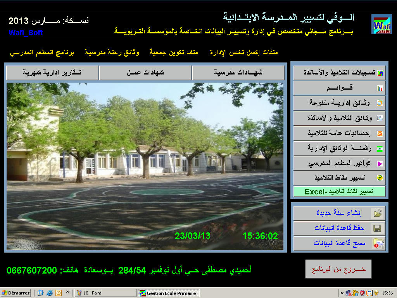Click the yellow tray icon beside the clock
The image size is (397, 298).
(x=376, y=293)
